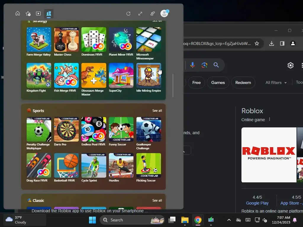
Task: Open Chrome downloads icon
Action: [x=272, y=43]
